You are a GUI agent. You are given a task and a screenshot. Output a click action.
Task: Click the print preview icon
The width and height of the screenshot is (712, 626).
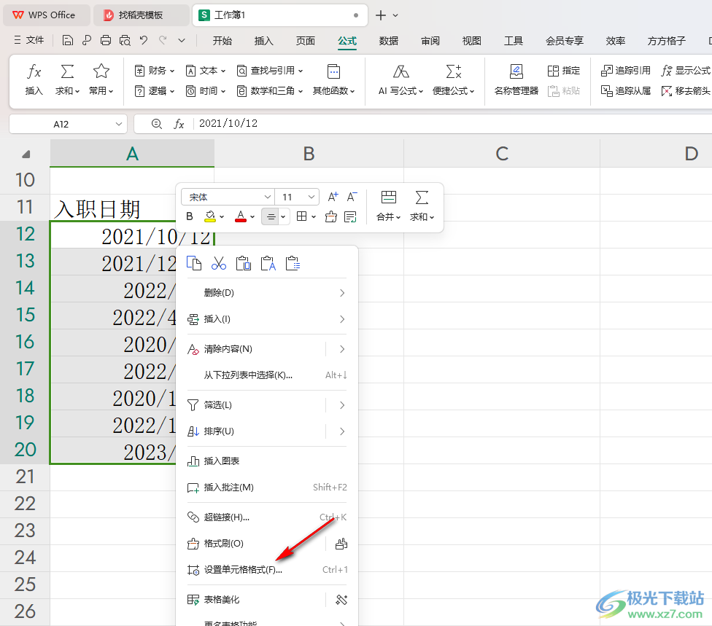pos(125,40)
